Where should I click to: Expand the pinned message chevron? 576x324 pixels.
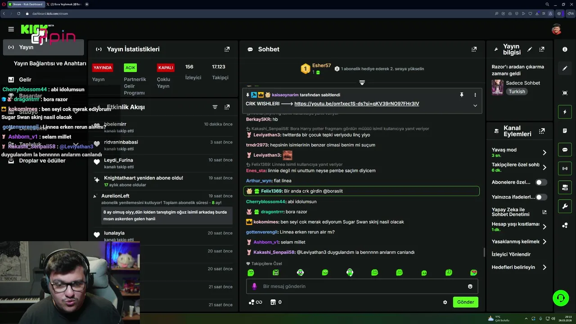(x=475, y=105)
